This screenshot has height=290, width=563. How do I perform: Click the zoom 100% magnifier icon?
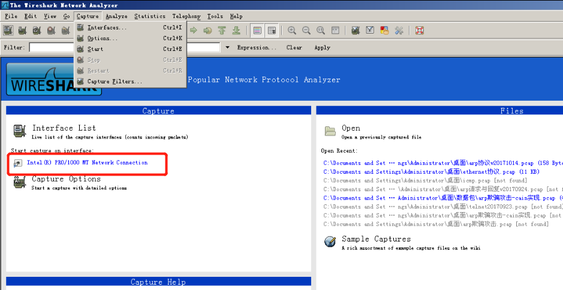click(321, 31)
